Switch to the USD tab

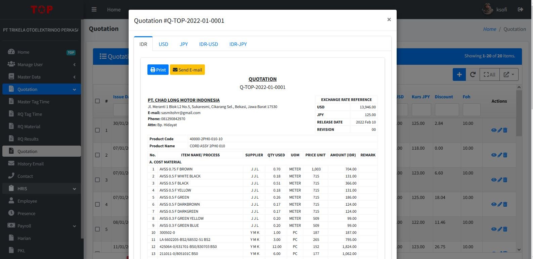pos(163,44)
